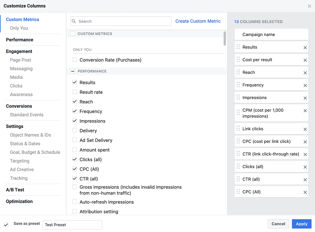The image size is (315, 232).
Task: Check the Custom Metrics section checkbox
Action: pos(73,34)
